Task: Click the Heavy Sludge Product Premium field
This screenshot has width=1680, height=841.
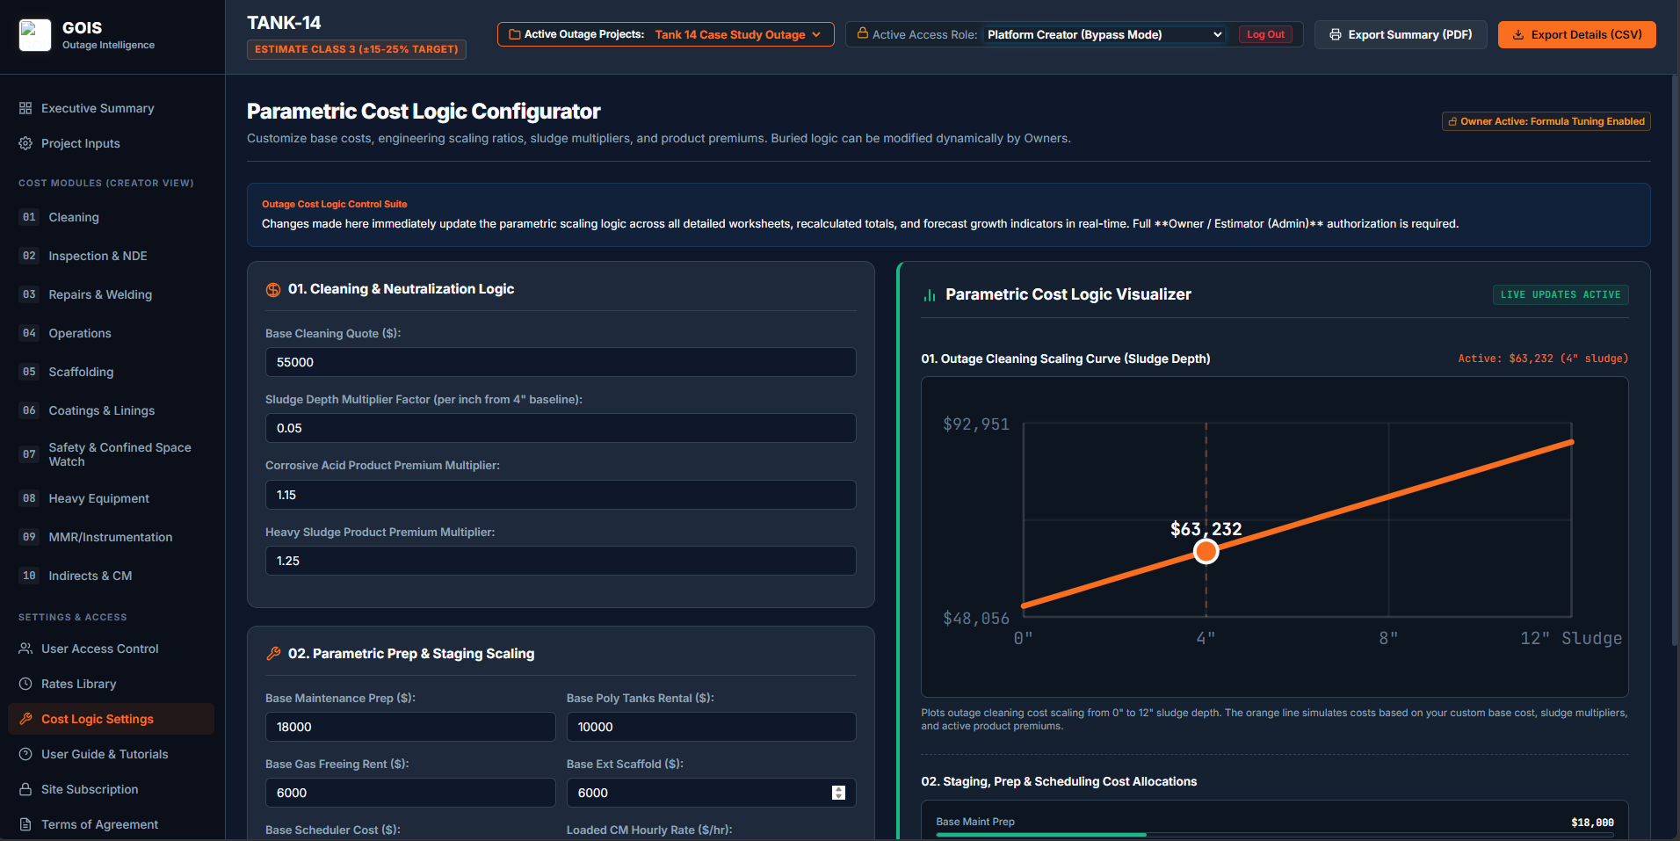Action: point(561,561)
